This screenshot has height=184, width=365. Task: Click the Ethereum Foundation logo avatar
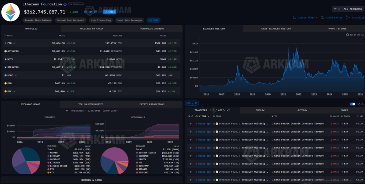(10, 12)
